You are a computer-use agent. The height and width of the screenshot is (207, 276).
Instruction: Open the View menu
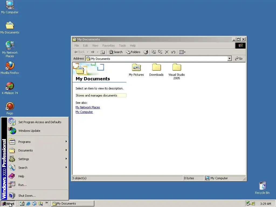pos(95,46)
